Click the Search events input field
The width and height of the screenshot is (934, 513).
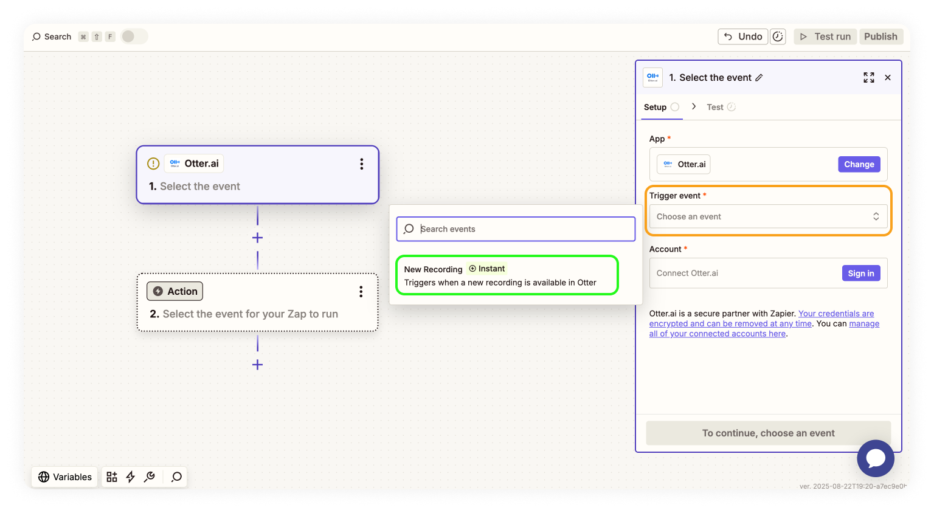[x=523, y=229]
